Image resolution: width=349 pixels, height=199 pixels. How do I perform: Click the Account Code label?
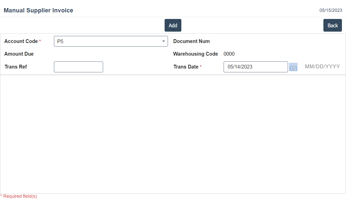[x=21, y=41]
